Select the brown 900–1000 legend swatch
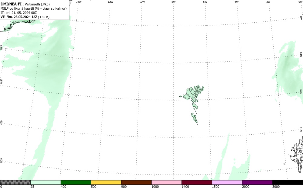 pos(136,182)
